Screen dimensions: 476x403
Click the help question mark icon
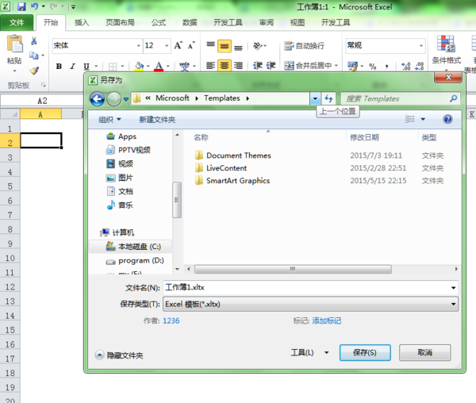[447, 119]
